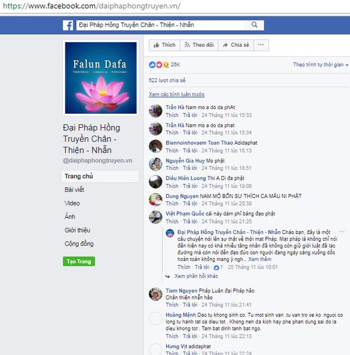Image resolution: width=350 pixels, height=355 pixels.
Task: Expand Xem thêm in the page reply
Action: (x=260, y=259)
